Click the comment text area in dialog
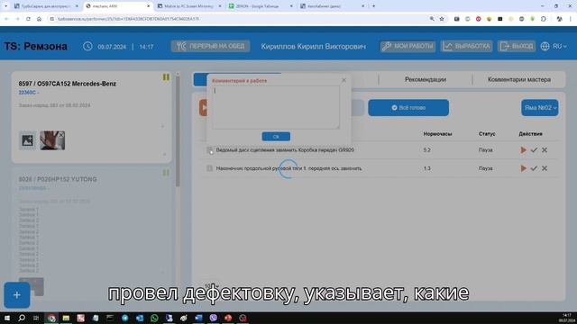 pyautogui.click(x=276, y=107)
